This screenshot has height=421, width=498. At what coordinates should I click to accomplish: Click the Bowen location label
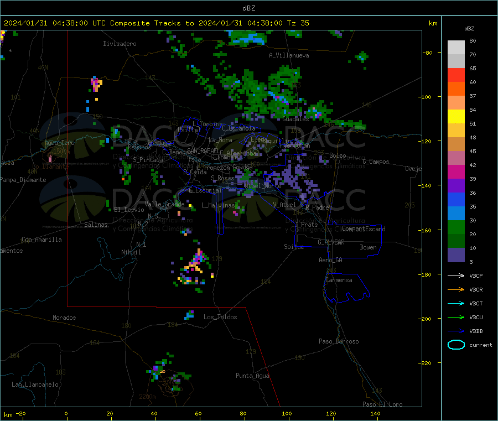tap(368, 248)
